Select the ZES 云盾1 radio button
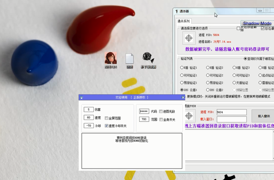The image size is (274, 180). tap(182, 90)
